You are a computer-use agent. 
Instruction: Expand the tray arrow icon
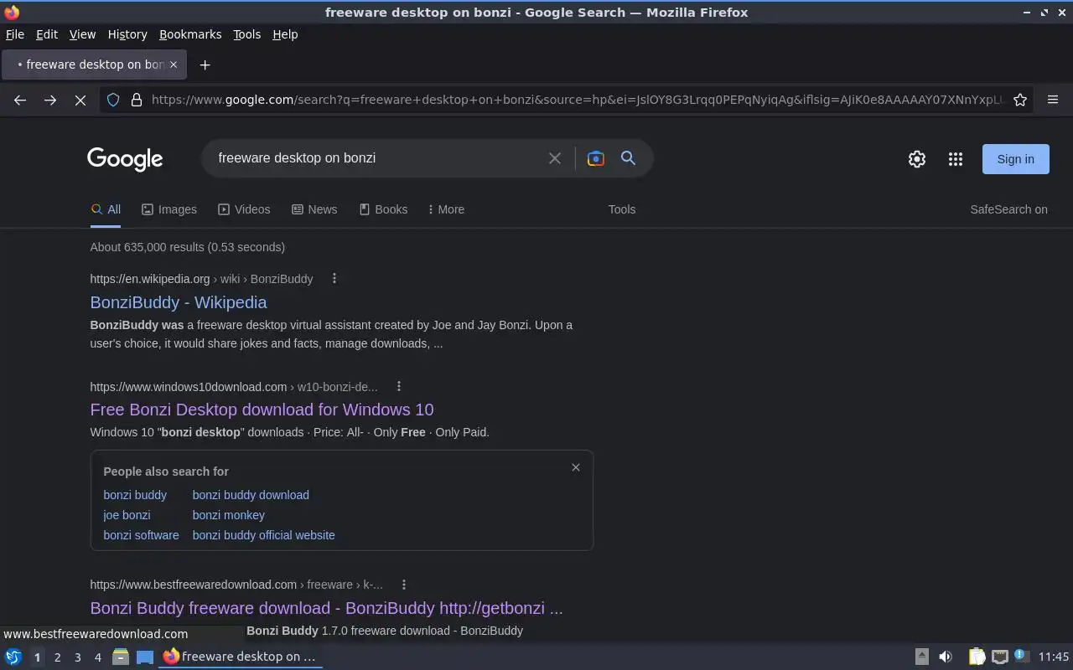921,657
